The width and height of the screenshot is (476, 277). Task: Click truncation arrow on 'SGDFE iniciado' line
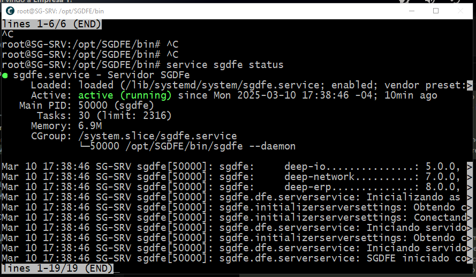[470, 258]
